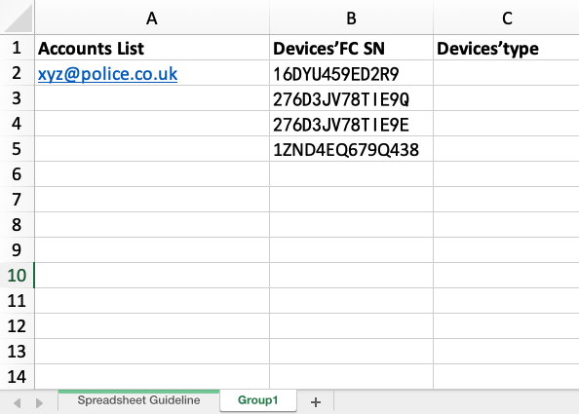Select row 10 header
The height and width of the screenshot is (414, 579).
pyautogui.click(x=17, y=276)
